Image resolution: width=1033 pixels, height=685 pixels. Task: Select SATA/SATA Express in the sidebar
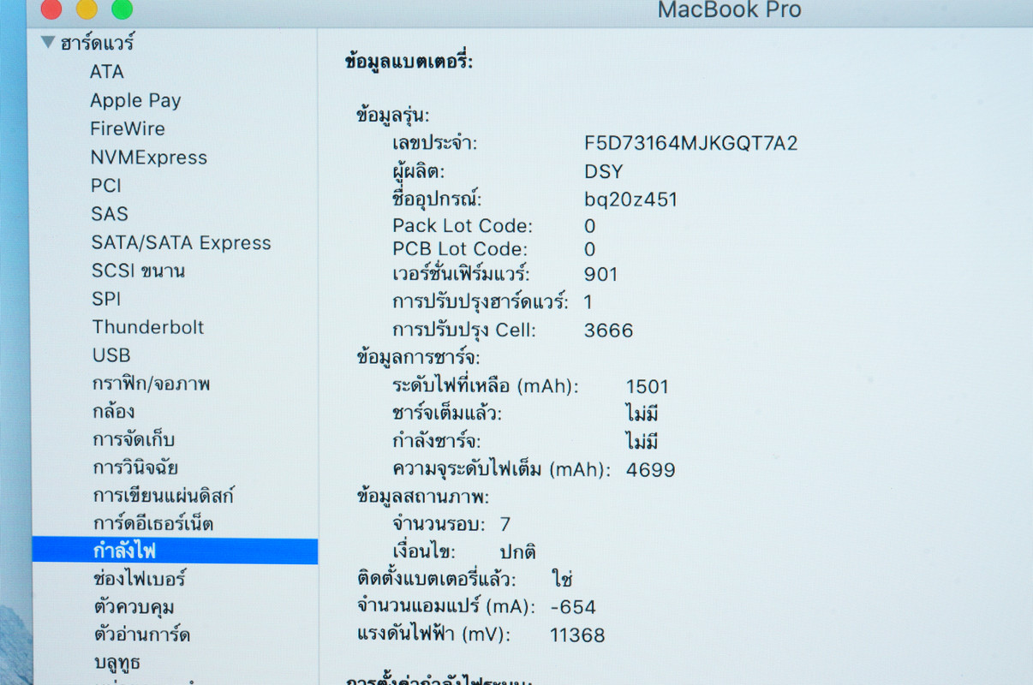pyautogui.click(x=182, y=243)
